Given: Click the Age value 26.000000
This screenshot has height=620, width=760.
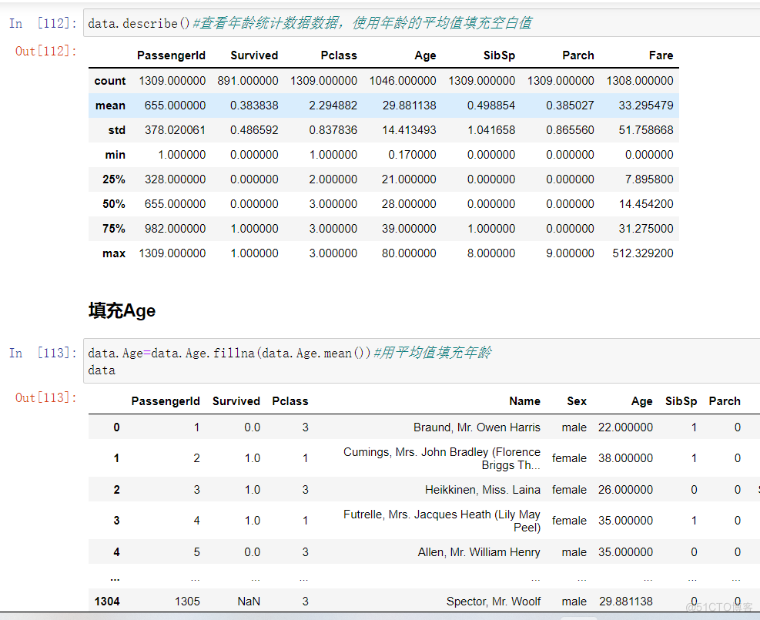Looking at the screenshot, I should pyautogui.click(x=625, y=490).
